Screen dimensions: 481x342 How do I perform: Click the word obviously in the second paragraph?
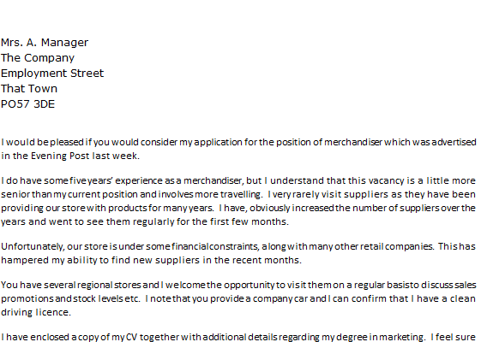[x=269, y=209]
